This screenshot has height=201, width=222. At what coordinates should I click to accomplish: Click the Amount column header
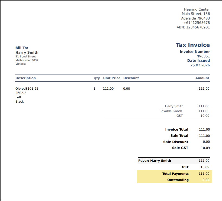(x=202, y=78)
